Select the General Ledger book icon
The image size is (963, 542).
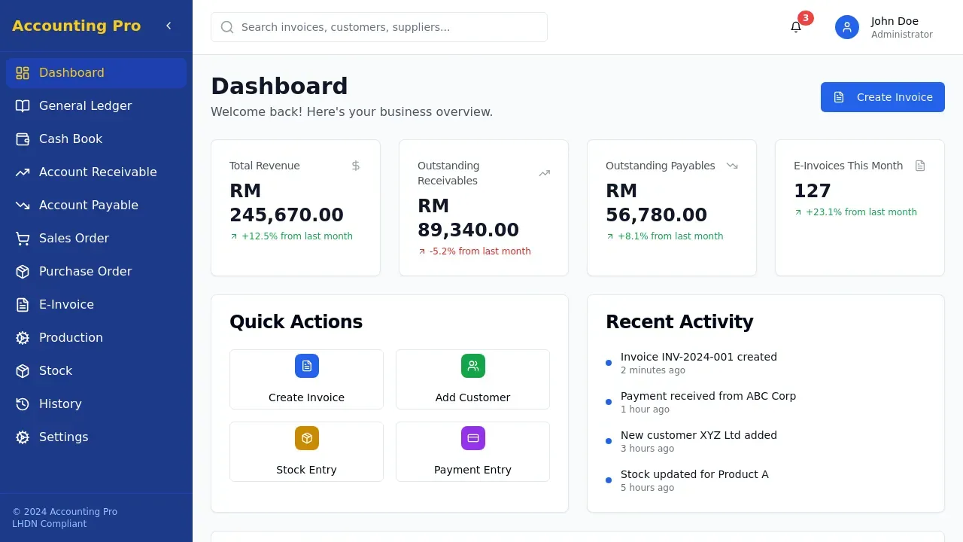[x=22, y=105]
